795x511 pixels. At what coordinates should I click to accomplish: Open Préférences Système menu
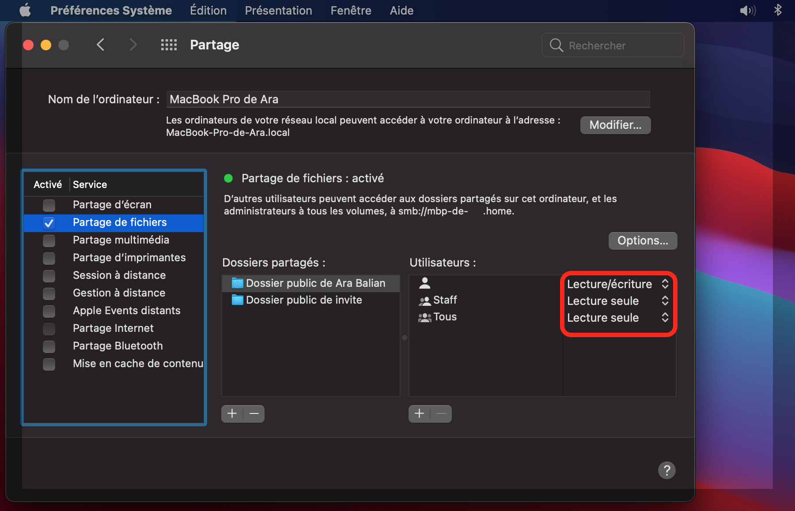pyautogui.click(x=111, y=10)
